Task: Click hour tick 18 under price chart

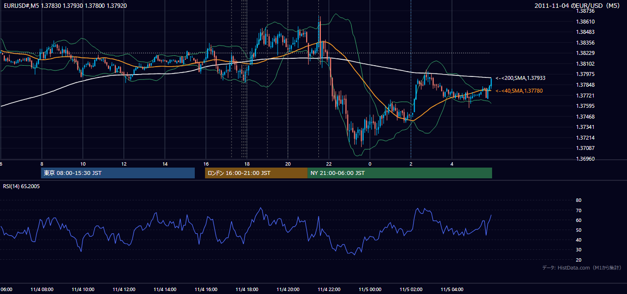Action: pos(247,164)
